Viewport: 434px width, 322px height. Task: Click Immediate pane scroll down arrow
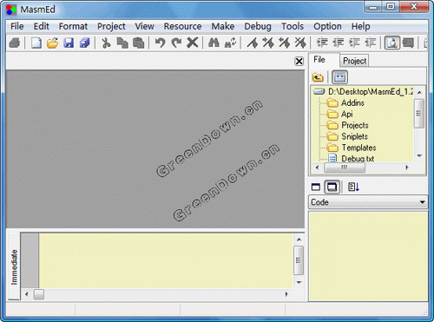[x=299, y=282]
